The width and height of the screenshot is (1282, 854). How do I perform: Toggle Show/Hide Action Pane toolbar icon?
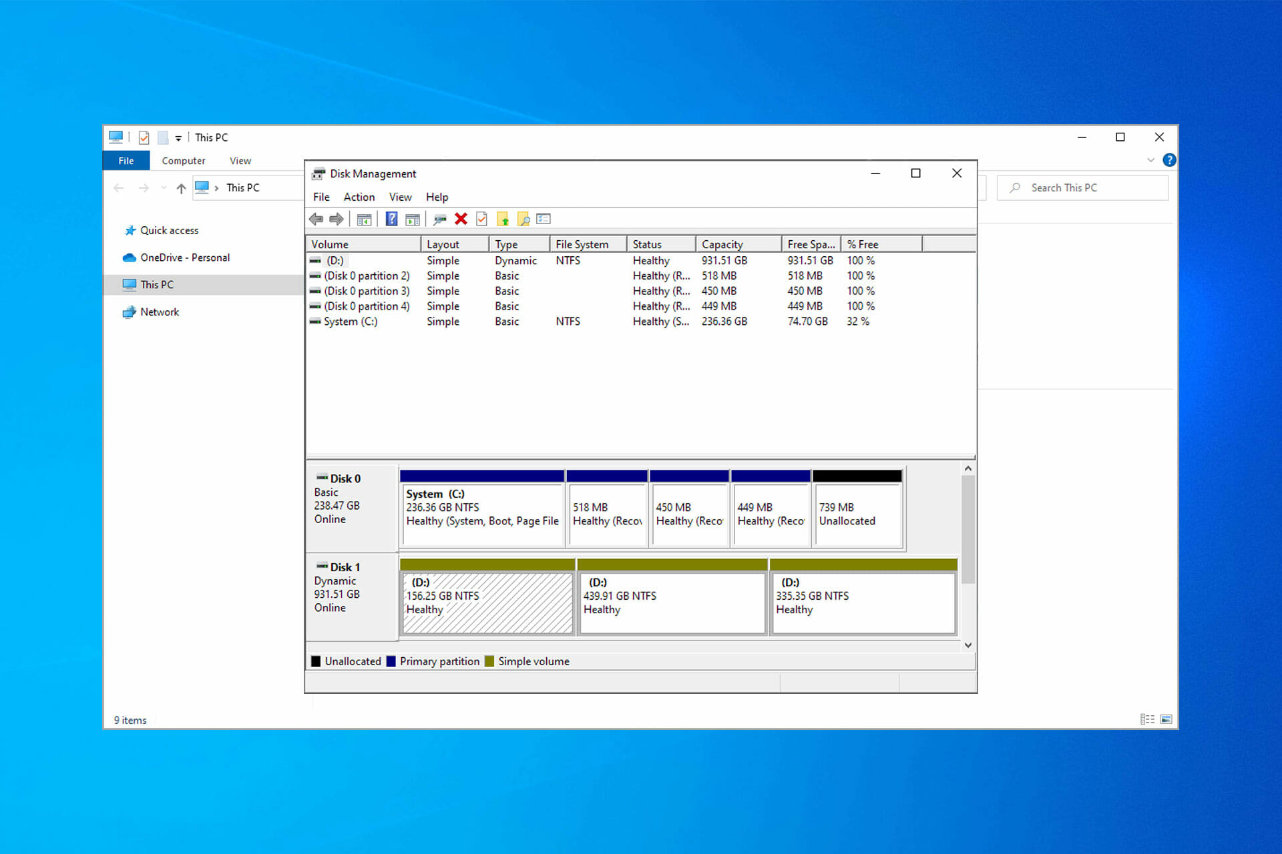click(x=413, y=219)
